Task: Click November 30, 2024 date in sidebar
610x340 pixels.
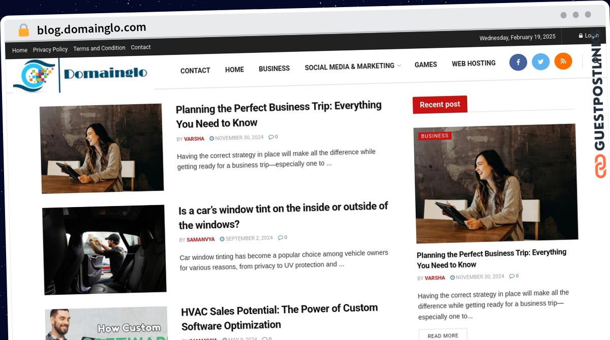Action: tap(480, 277)
